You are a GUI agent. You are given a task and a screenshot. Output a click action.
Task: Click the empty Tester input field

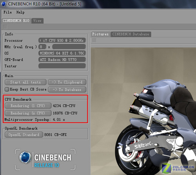click(x=62, y=66)
